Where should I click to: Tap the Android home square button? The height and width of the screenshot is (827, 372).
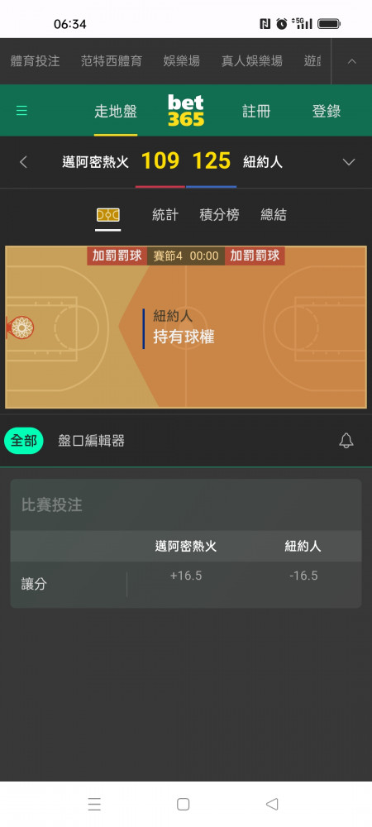click(183, 804)
